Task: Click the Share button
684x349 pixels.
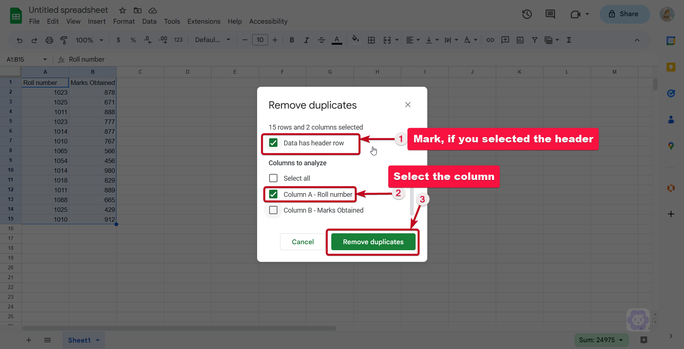Action: point(625,14)
